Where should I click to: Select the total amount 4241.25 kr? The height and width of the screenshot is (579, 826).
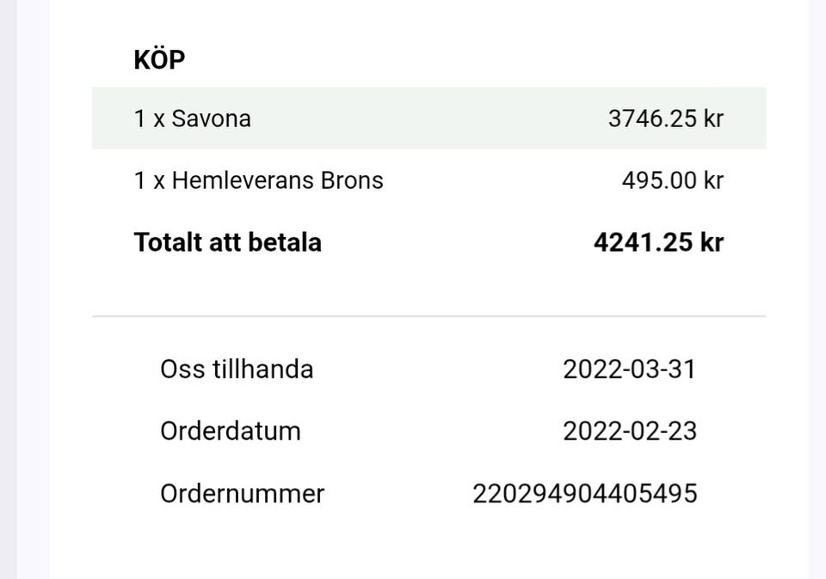point(658,242)
